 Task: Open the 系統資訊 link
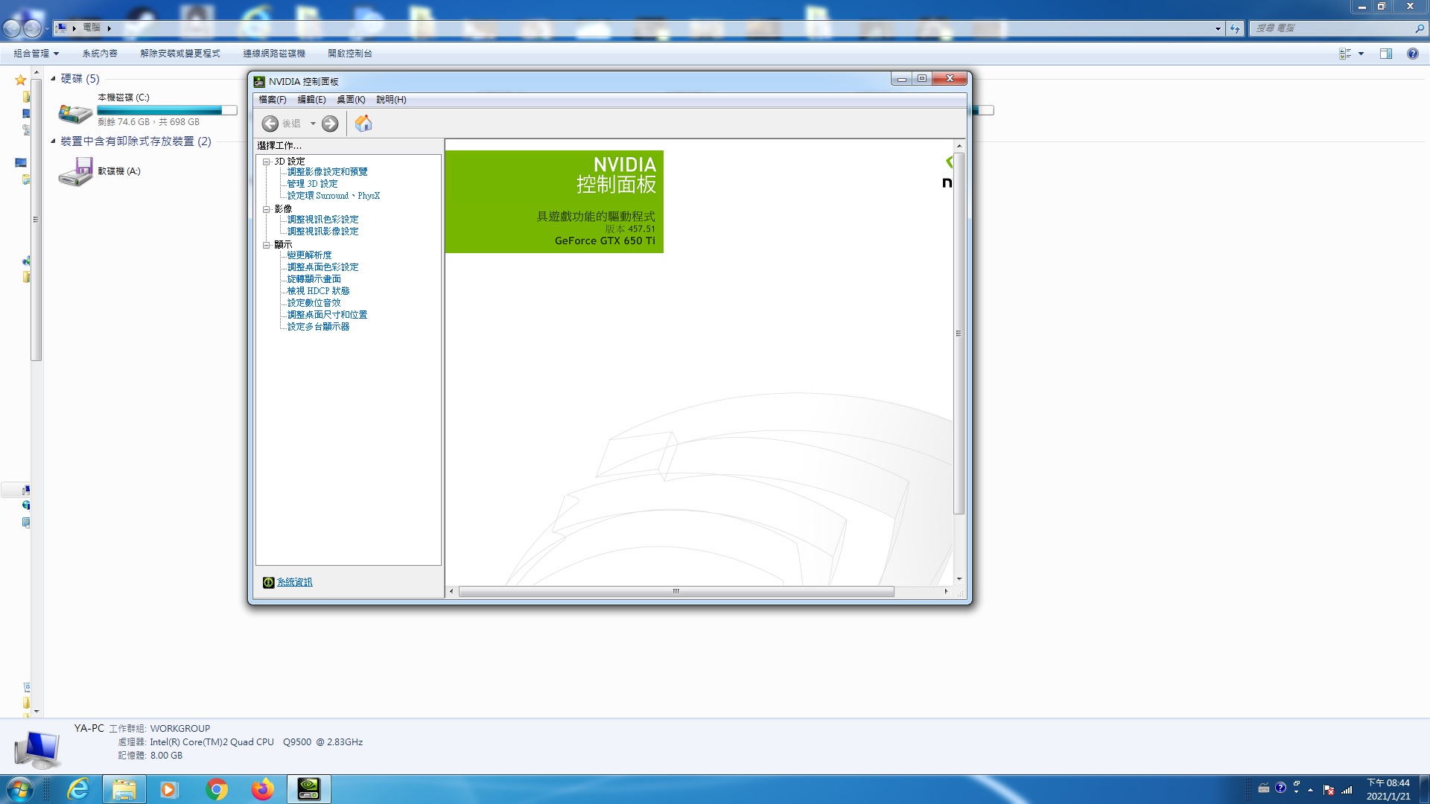pos(295,582)
